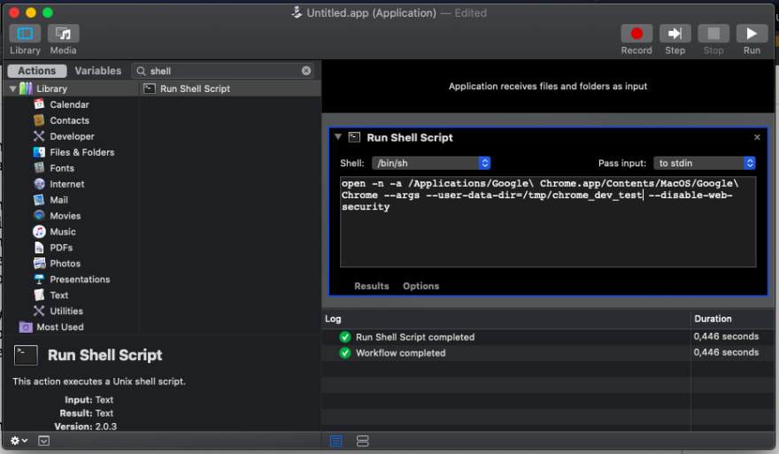This screenshot has width=779, height=454.
Task: Open the Shell /bin/sh dropdown
Action: point(431,163)
